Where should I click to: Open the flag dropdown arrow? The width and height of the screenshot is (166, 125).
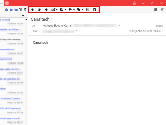coord(74,10)
